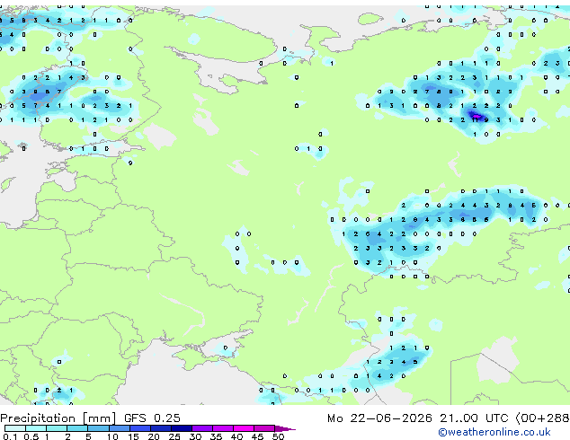Click the '10' legend scale label
Image resolution: width=570 pixels, height=440 pixels.
coord(112,436)
